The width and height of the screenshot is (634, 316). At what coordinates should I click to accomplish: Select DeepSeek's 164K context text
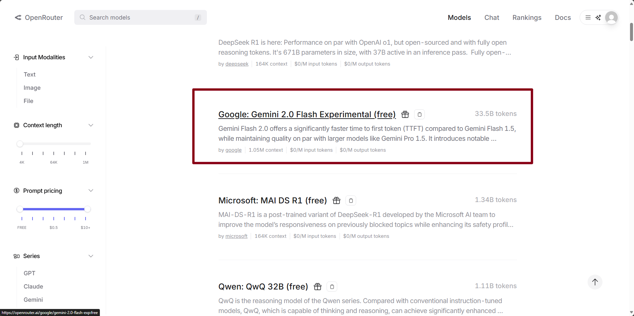(x=271, y=64)
